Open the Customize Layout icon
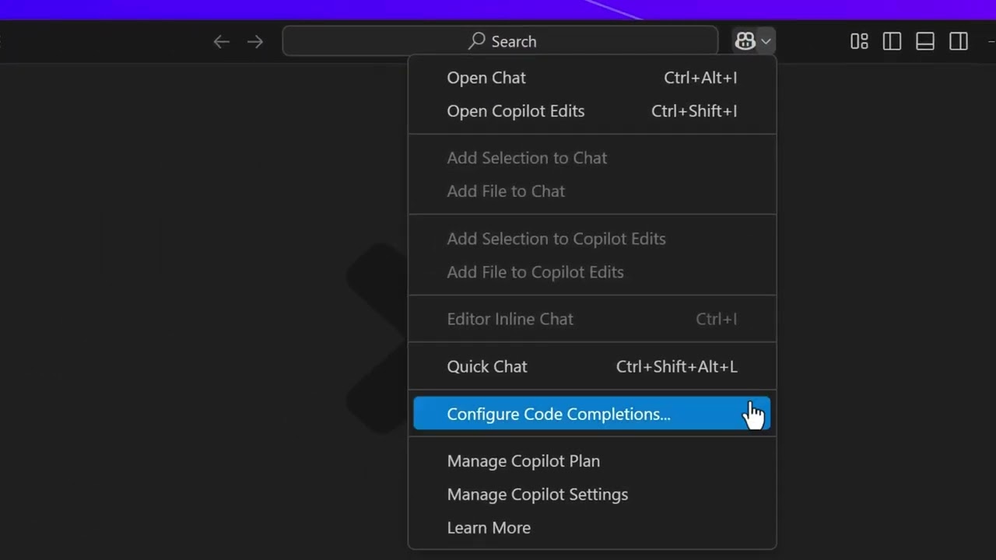 (859, 42)
